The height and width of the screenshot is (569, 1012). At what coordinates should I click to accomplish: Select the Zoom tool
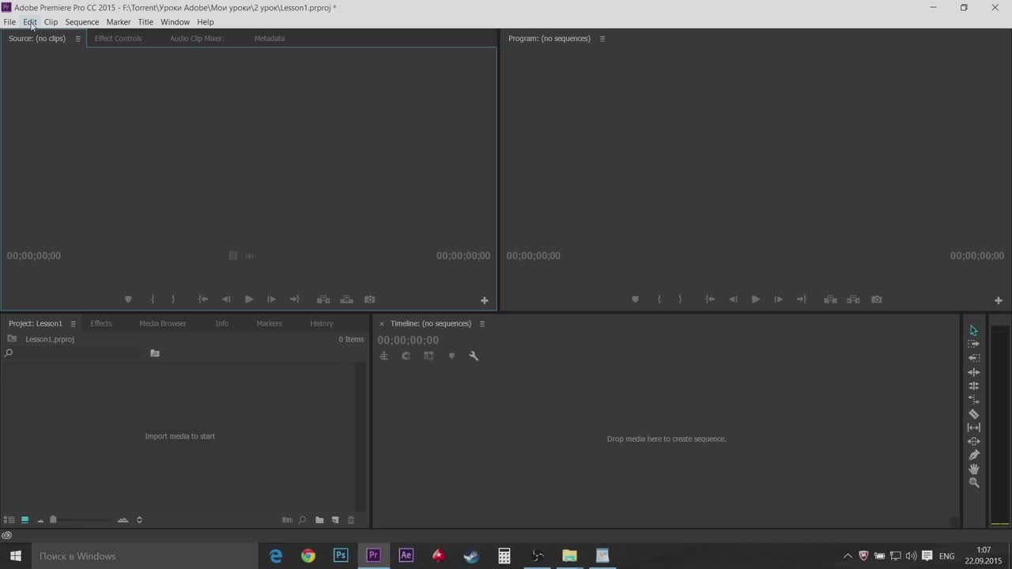[x=973, y=483]
